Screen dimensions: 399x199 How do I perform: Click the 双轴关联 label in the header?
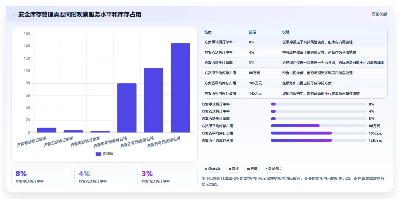(379, 14)
